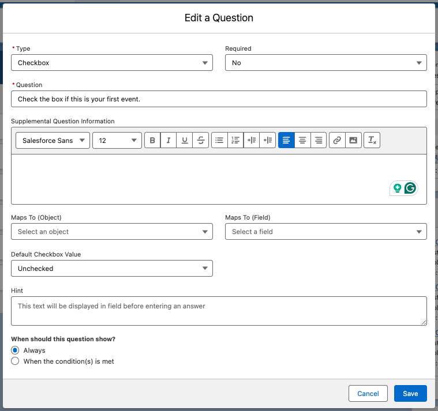Insert a numbered list
The height and width of the screenshot is (411, 438).
(x=235, y=140)
